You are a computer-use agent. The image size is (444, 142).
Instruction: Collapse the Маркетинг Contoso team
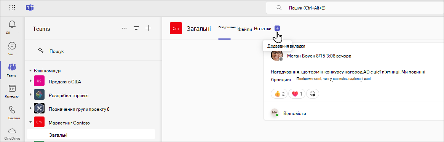(x=30, y=122)
